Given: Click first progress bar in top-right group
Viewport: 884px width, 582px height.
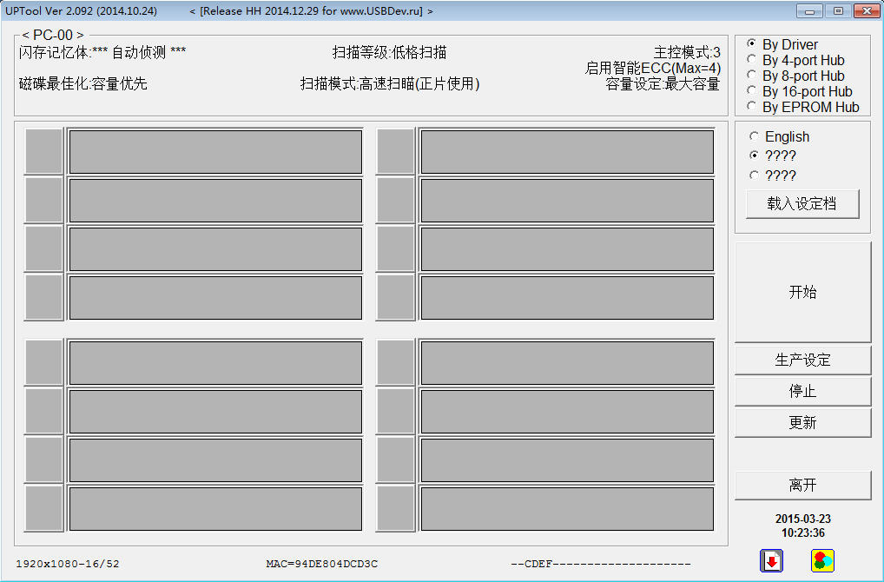Looking at the screenshot, I should point(567,151).
